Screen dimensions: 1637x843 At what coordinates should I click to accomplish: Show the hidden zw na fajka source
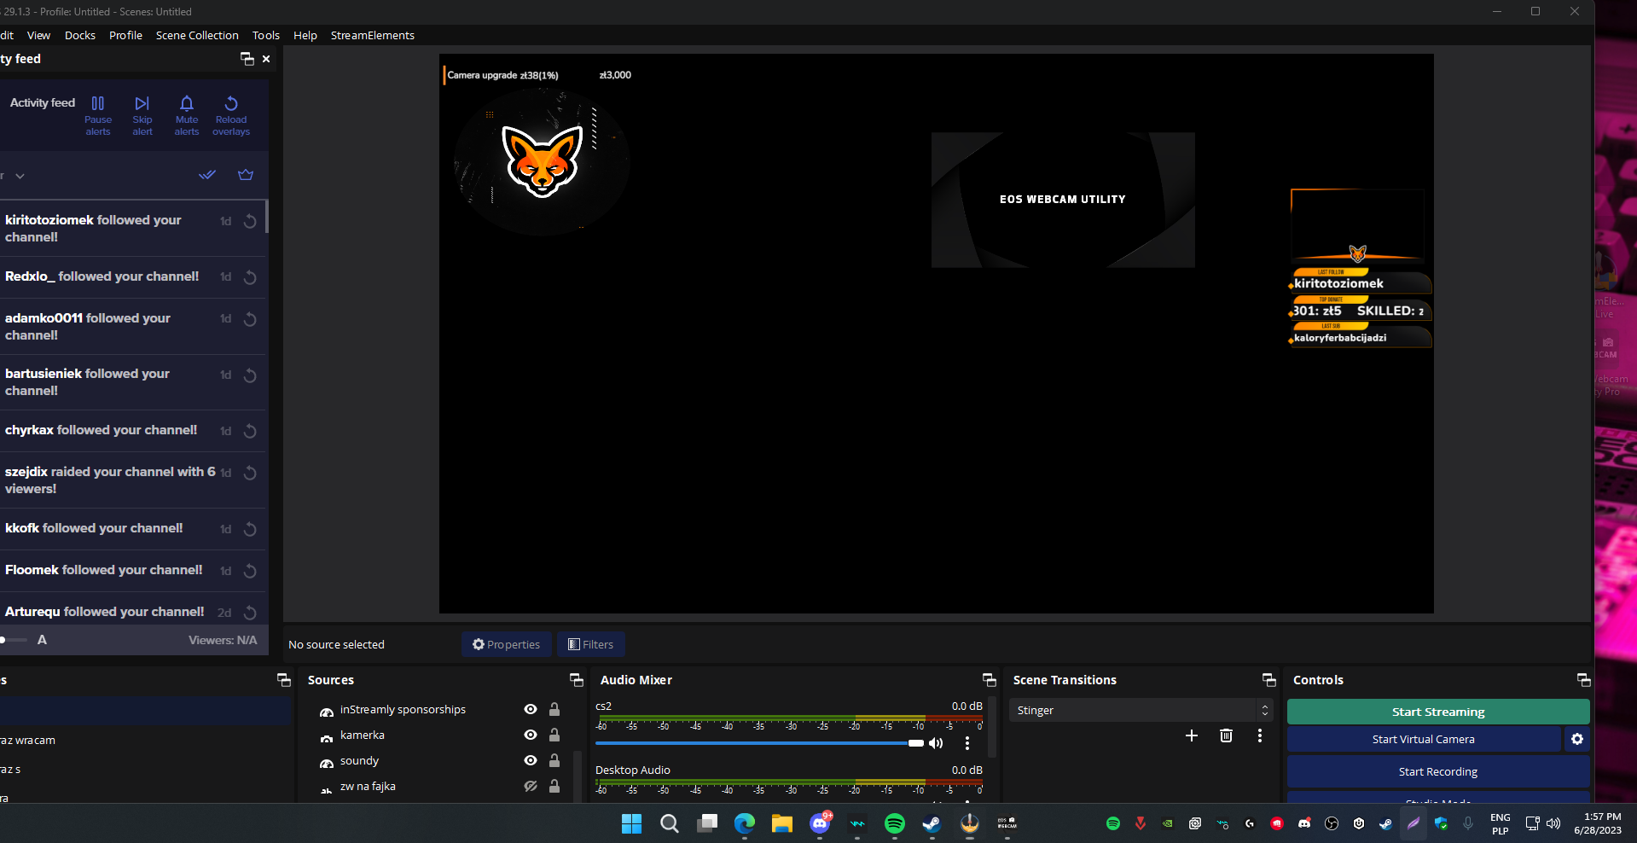[531, 787]
